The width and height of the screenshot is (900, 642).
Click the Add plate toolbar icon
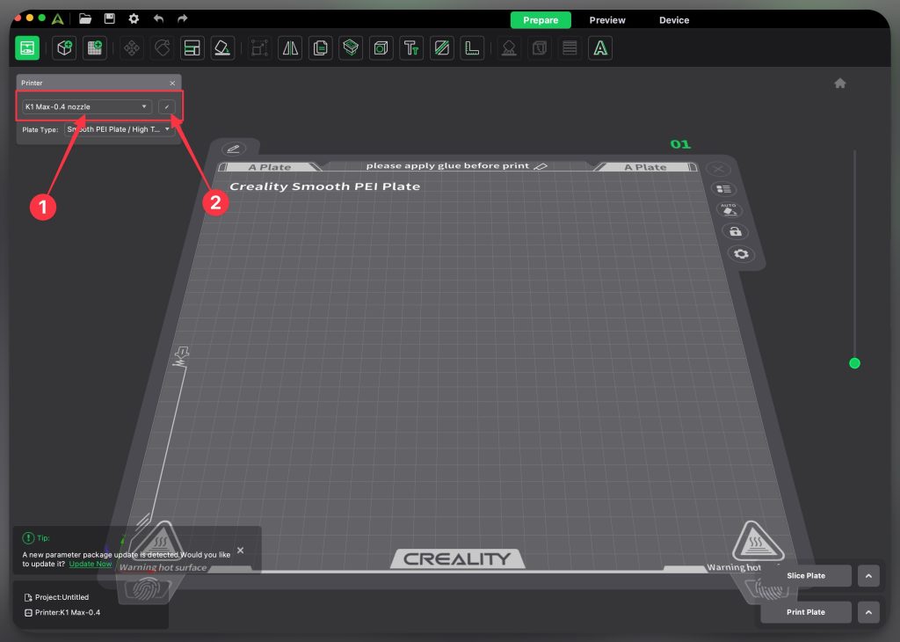[x=94, y=48]
